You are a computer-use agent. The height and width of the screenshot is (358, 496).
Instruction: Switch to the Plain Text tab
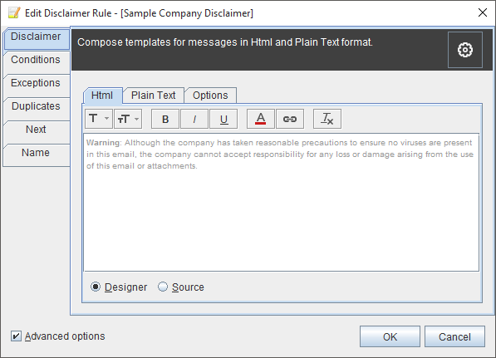point(154,96)
